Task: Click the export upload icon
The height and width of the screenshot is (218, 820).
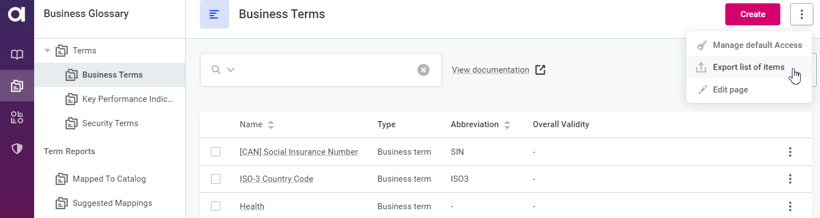Action: point(701,67)
